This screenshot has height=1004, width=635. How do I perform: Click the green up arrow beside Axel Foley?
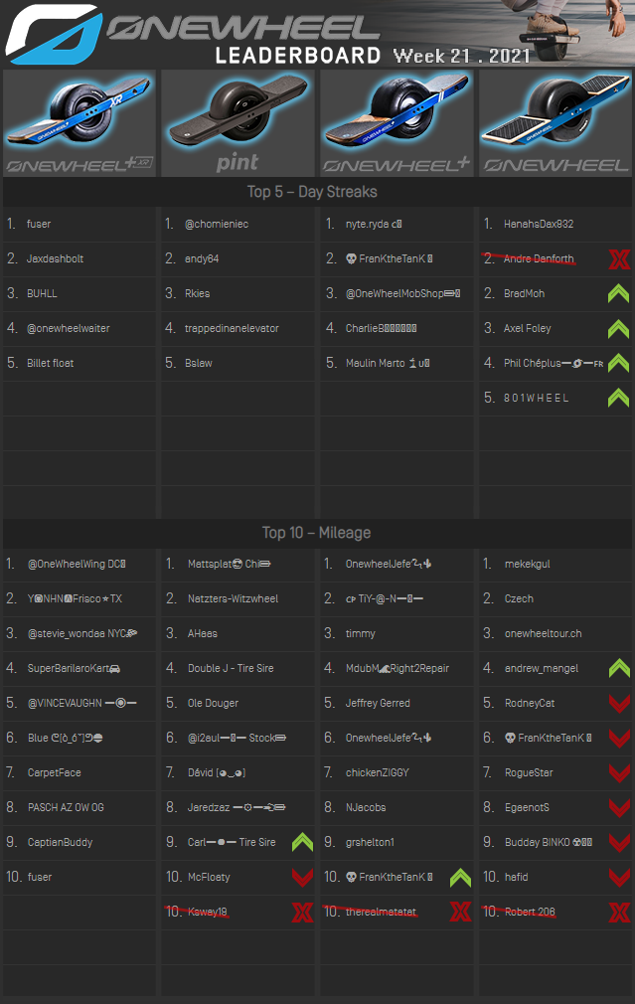(x=618, y=328)
